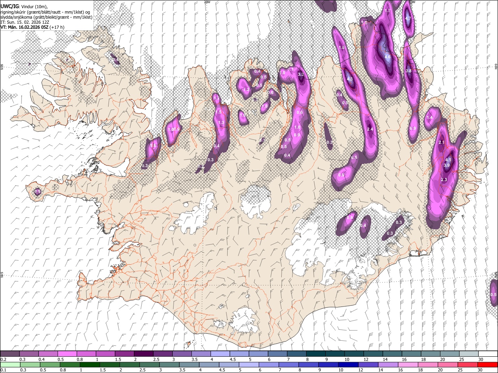Viewport: 498px width, 373px height.
Task: Click the 2.3 precipitation value in the east
Action: [444, 180]
